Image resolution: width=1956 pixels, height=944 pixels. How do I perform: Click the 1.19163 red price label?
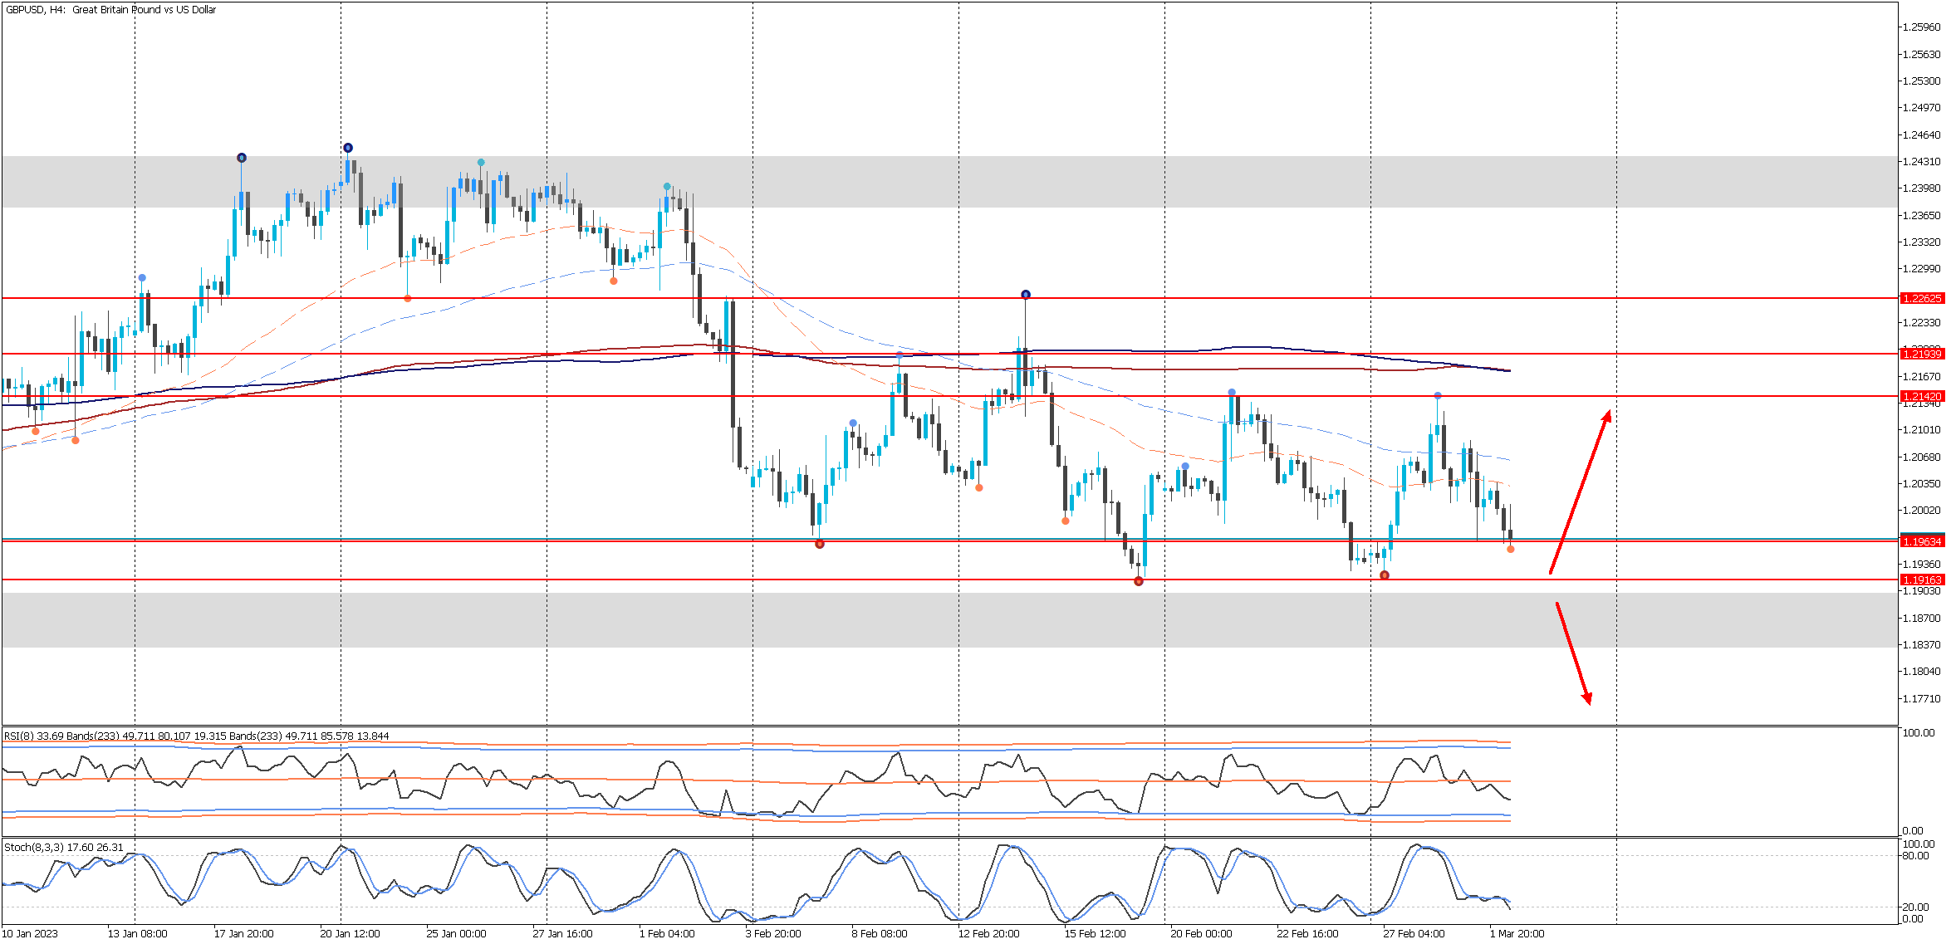pos(1922,580)
